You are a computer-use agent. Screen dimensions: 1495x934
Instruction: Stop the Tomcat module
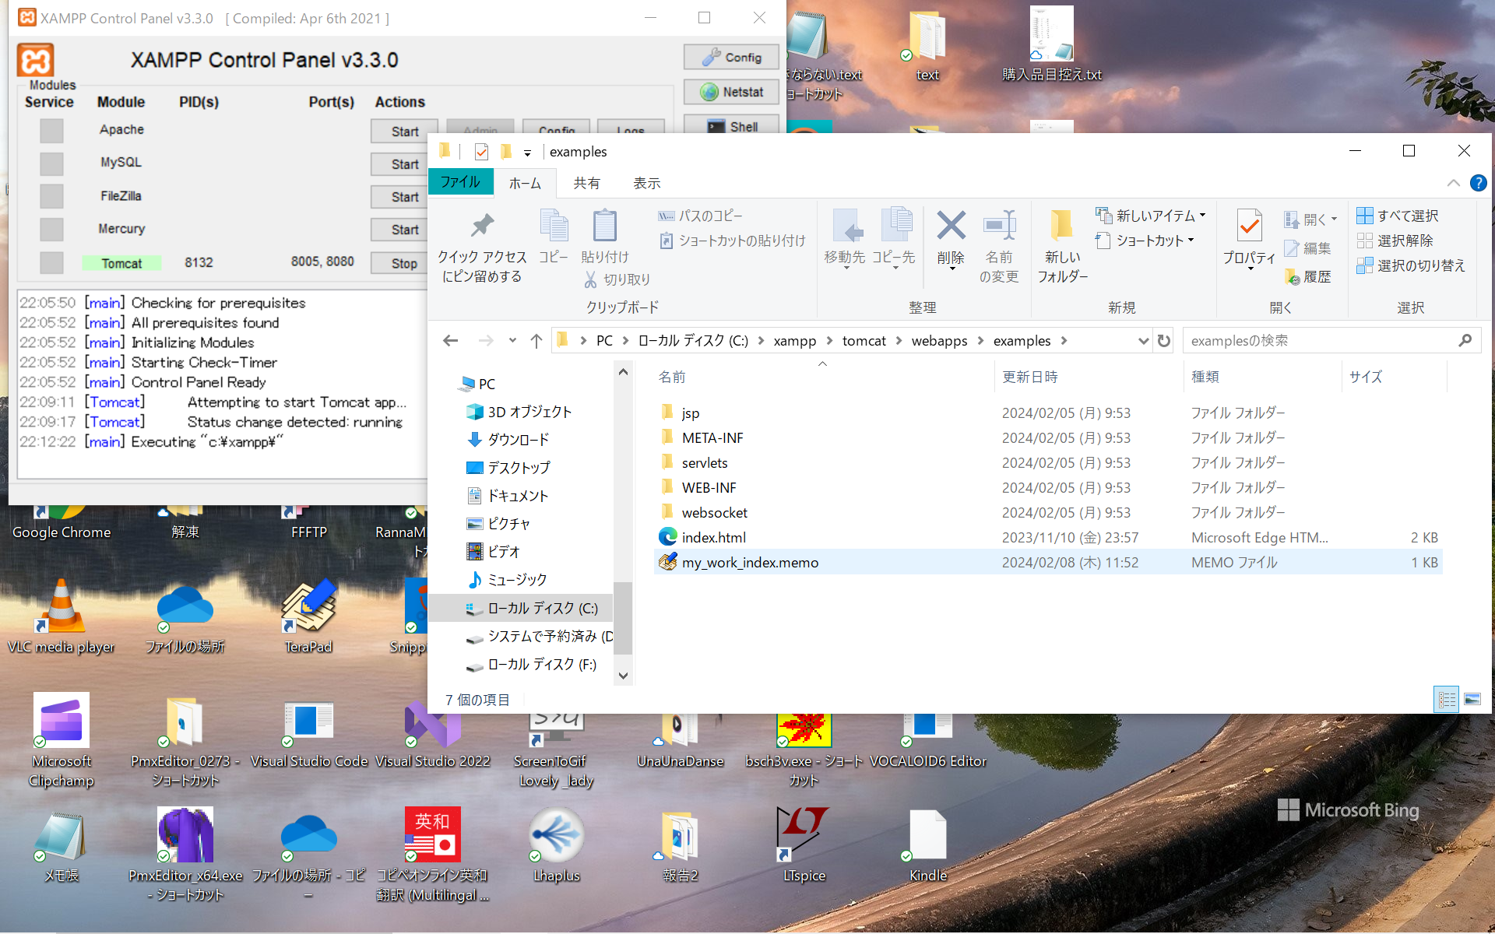(404, 263)
